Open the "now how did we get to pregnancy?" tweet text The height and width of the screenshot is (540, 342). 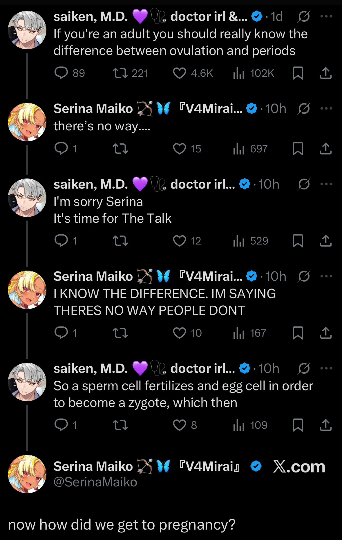pyautogui.click(x=122, y=525)
